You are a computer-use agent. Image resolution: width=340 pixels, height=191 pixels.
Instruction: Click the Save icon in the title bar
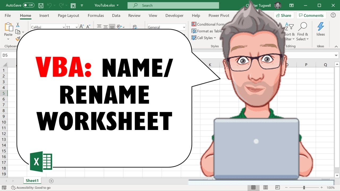41,5
